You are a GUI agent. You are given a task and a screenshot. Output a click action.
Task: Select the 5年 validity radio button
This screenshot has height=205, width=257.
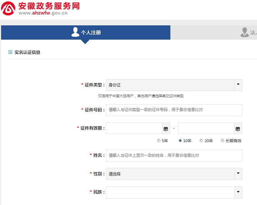click(159, 141)
